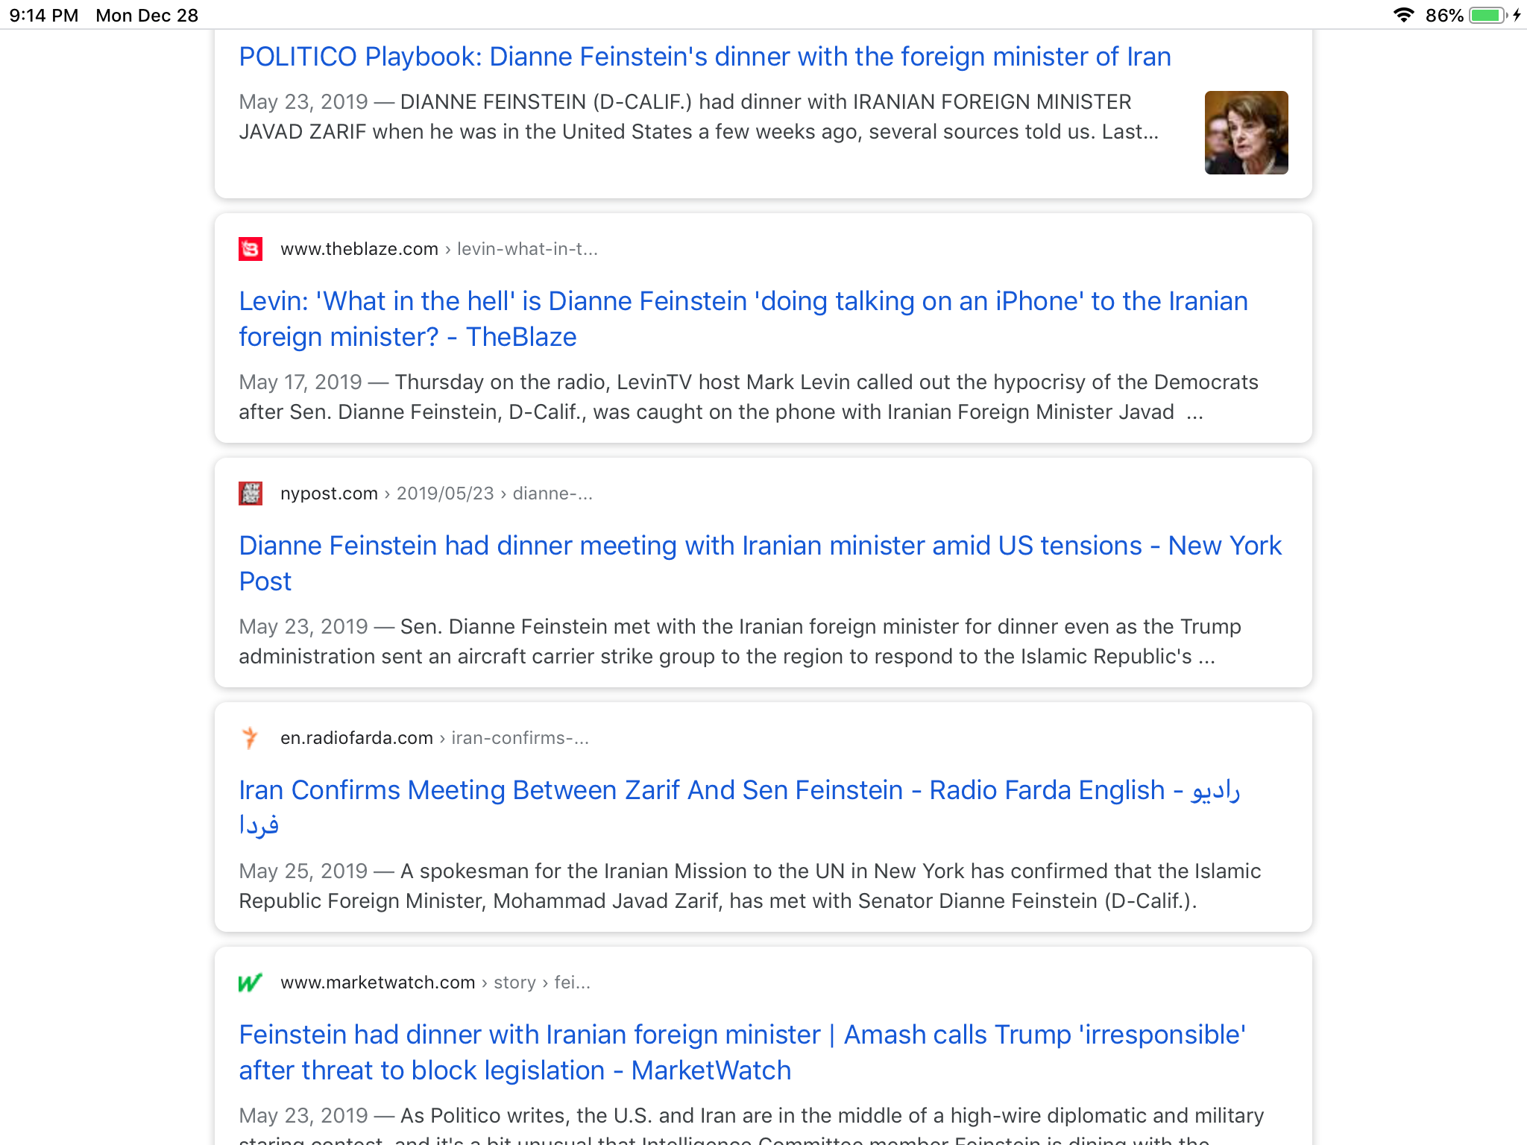Image resolution: width=1527 pixels, height=1145 pixels.
Task: Tap the Dianne Feinstein photo thumbnail
Action: [1246, 133]
